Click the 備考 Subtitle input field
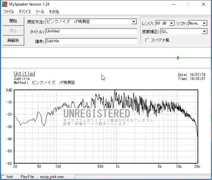Screen dimensions: 212x180 point(91,41)
